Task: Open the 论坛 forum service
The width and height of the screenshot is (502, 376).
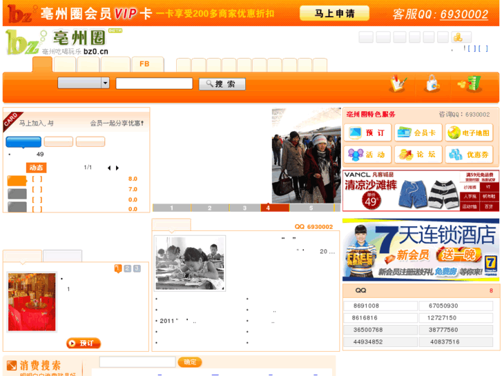Action: [x=418, y=155]
